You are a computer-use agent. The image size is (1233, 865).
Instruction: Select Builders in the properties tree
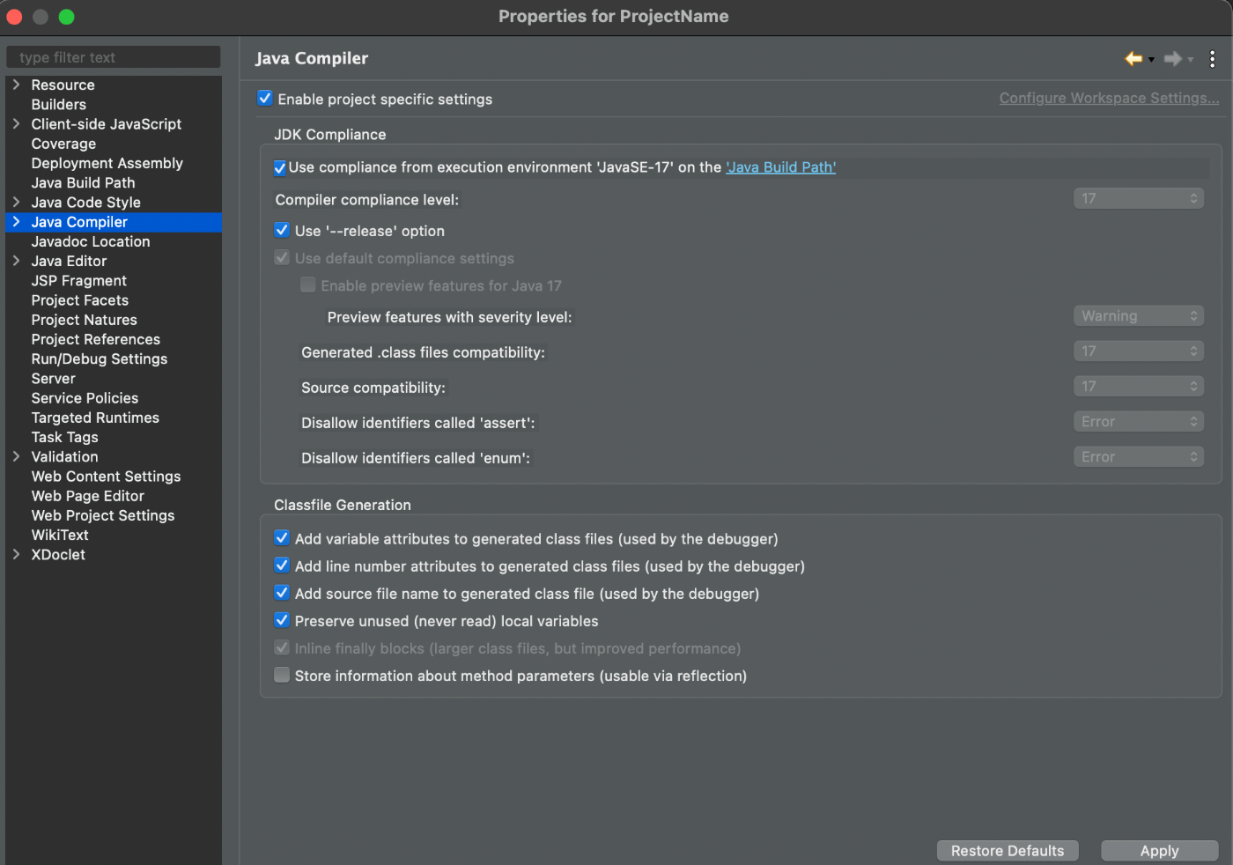tap(59, 104)
